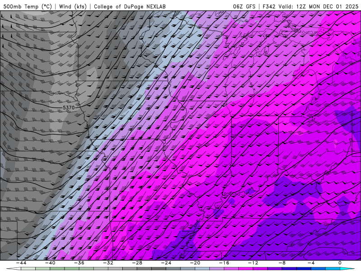361x271 pixels.
Task: Click the "Wind (kts)" header label
Action: pyautogui.click(x=73, y=6)
